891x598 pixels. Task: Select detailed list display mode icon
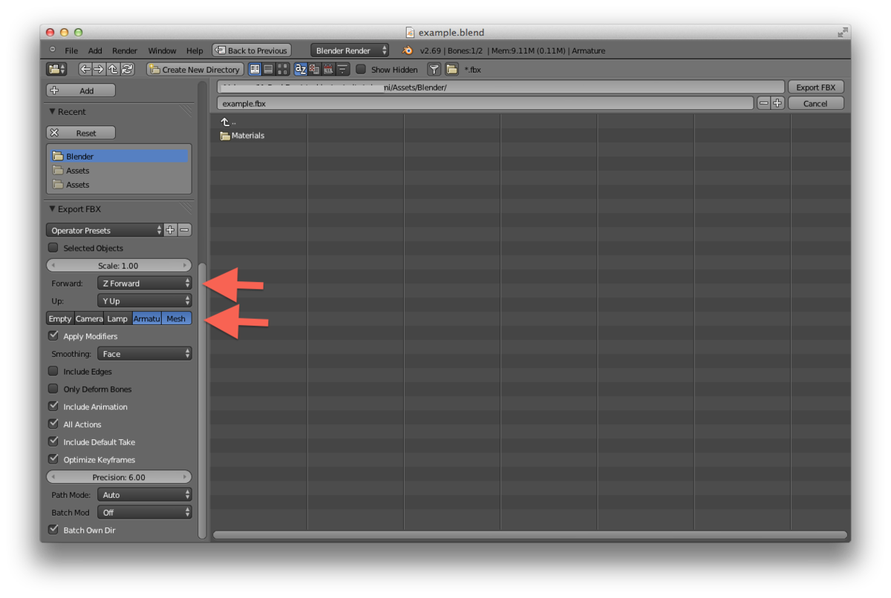coord(268,69)
